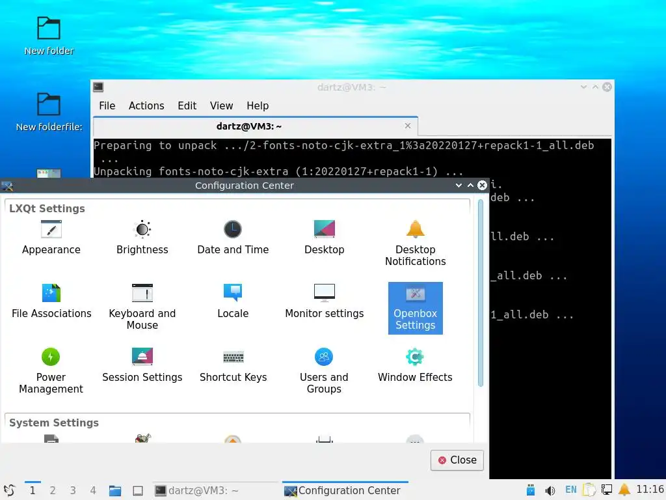Switch to virtual desktop 4
Image resolution: width=666 pixels, height=500 pixels.
point(93,490)
